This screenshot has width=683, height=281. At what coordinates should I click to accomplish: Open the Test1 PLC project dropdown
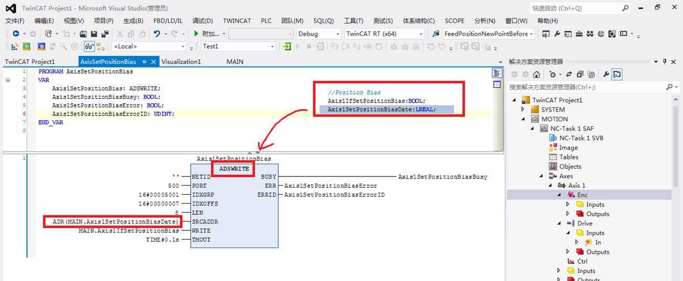pos(272,47)
